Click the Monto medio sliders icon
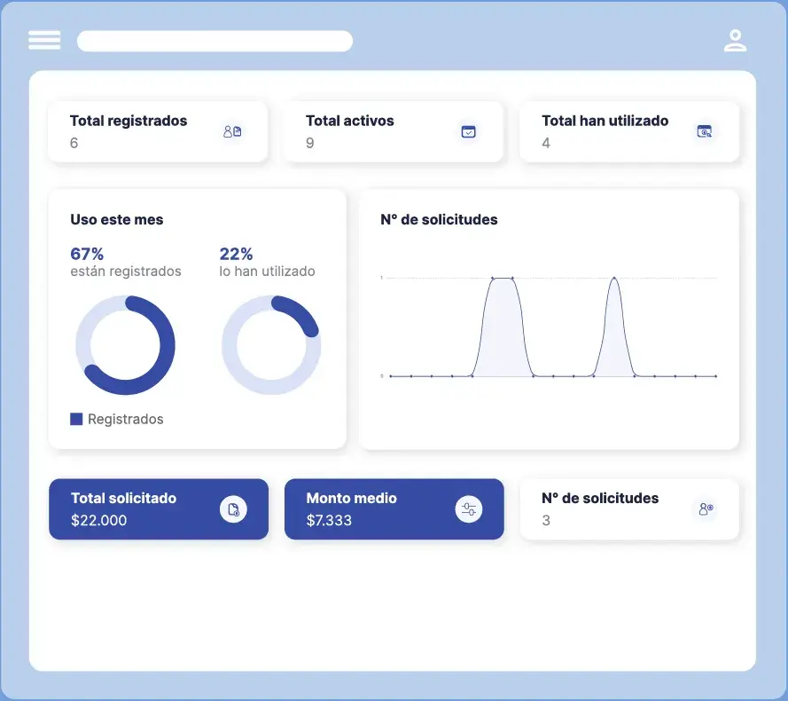The height and width of the screenshot is (701, 788). point(468,509)
